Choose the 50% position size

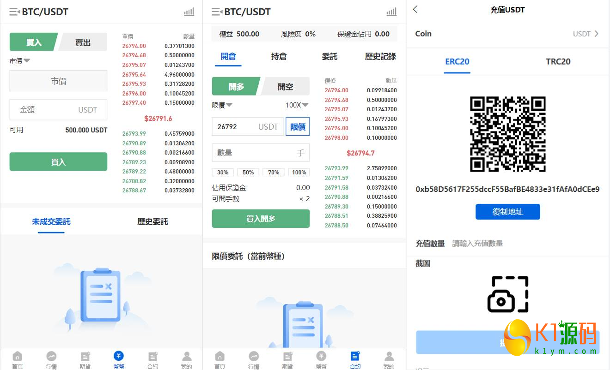248,172
